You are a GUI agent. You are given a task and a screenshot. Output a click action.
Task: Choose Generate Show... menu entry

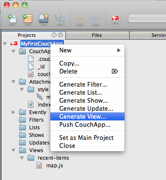87,101
